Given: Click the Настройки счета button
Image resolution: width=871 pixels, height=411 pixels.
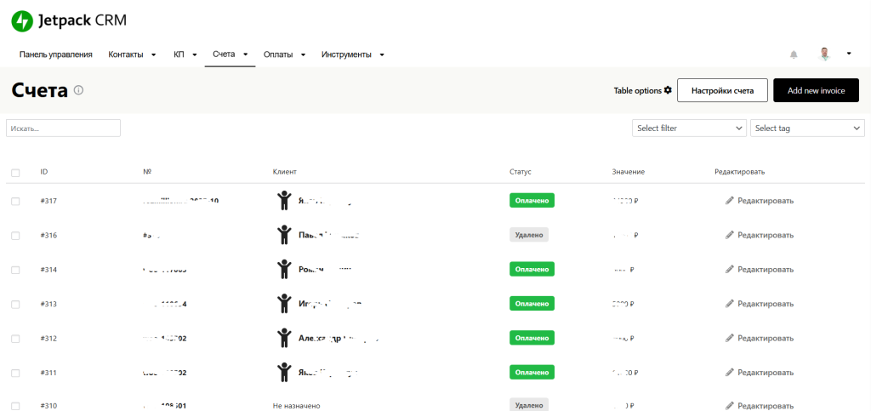Looking at the screenshot, I should (722, 90).
